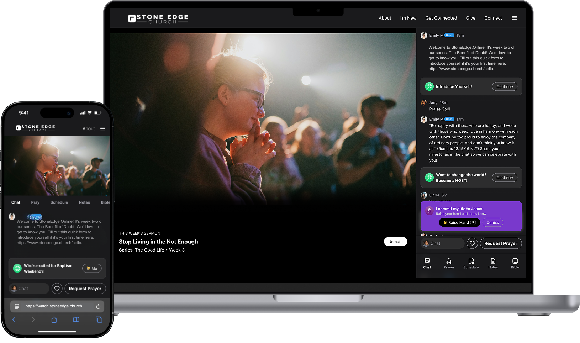Click the Stone Edge Church logo on laptop
Viewport: 580px width, 343px height.
click(x=158, y=19)
